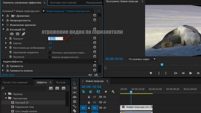Expand the Изменение времени effect
Screen dimensions: 201x113
pyautogui.click(x=3, y=25)
